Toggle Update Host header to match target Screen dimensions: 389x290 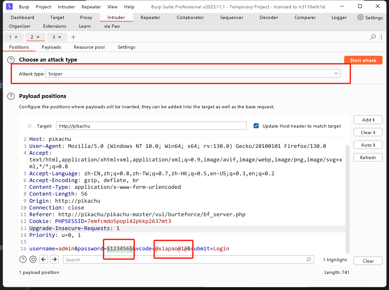(256, 126)
